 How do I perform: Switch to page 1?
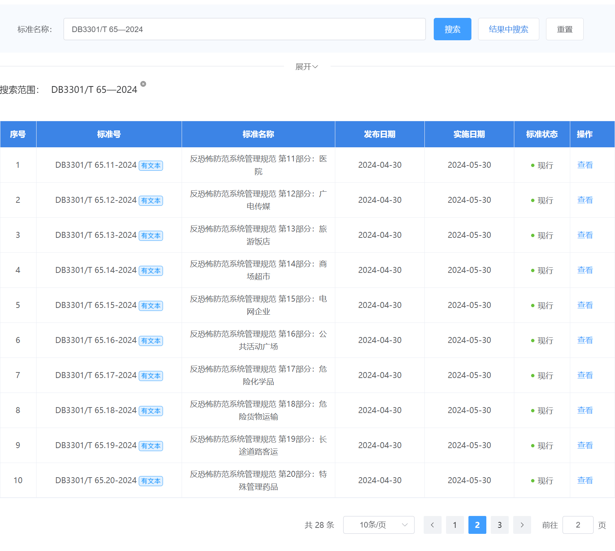tap(455, 525)
